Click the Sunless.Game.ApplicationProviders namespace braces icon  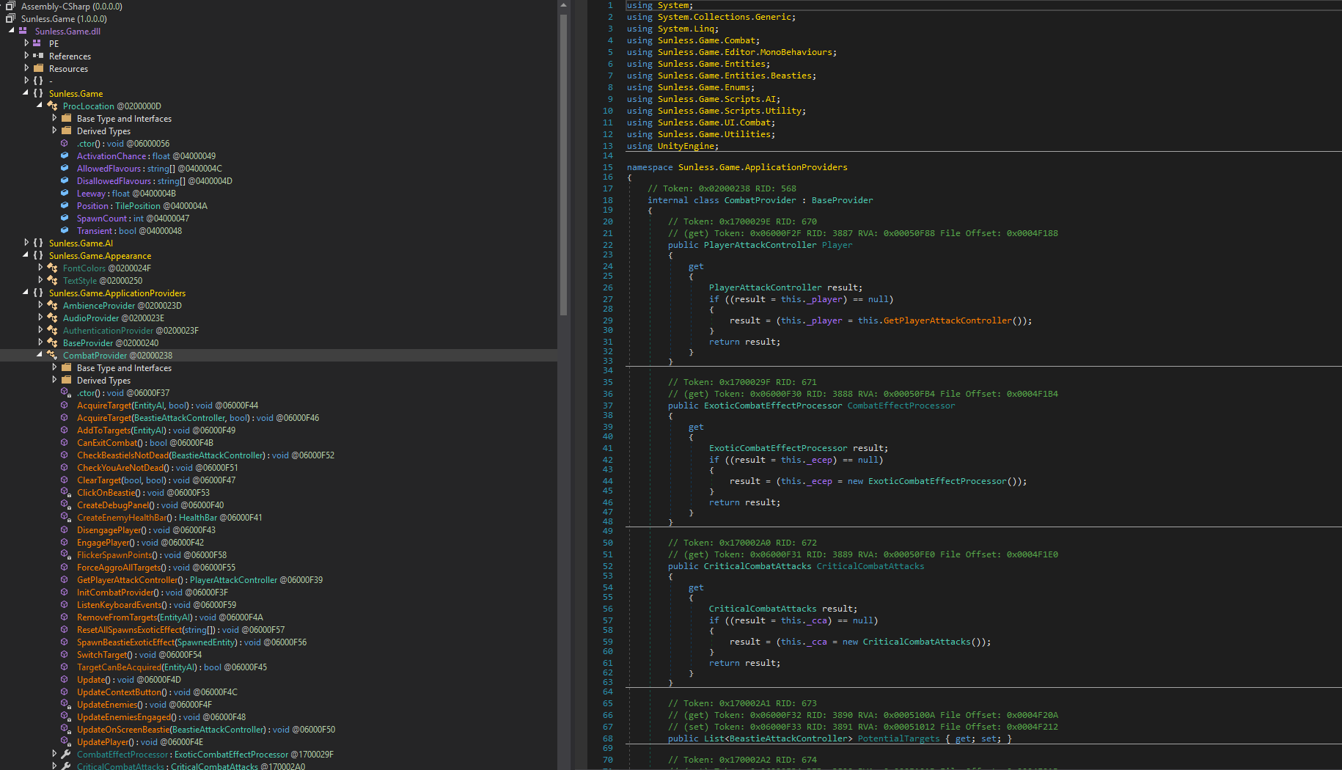[38, 293]
